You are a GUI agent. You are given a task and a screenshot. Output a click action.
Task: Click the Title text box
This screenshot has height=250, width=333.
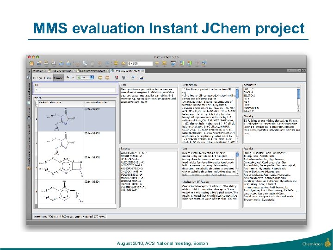pyautogui.click(x=149, y=115)
